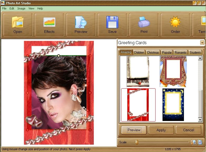Click the fit-scale 'A' icon beside slider
Viewport: 206px width, 152px height.
click(194, 142)
